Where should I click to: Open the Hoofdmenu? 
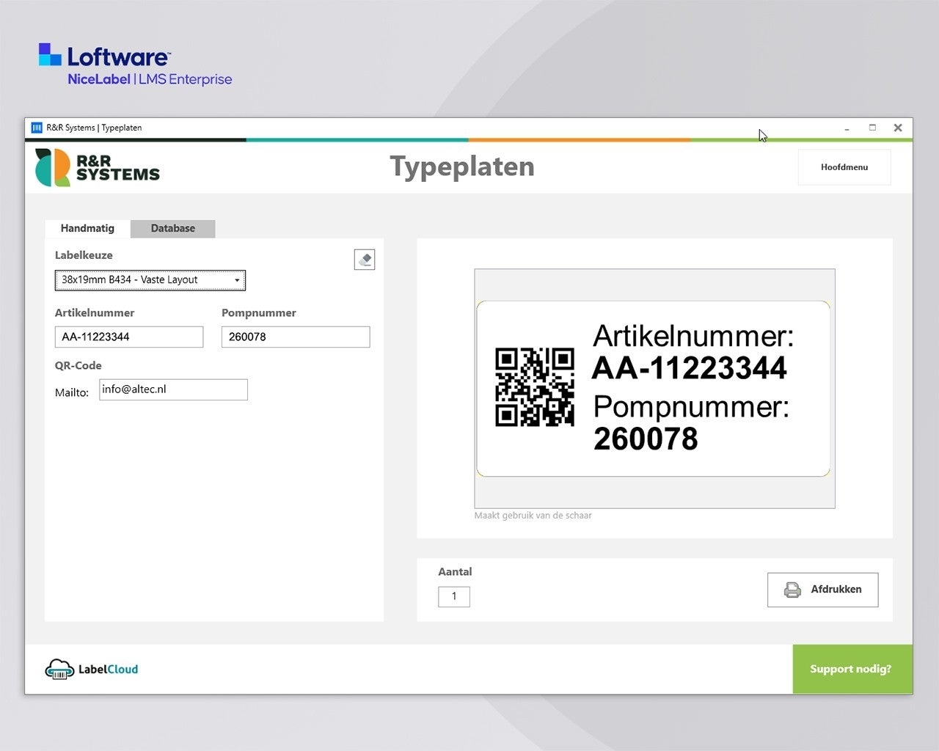click(844, 167)
